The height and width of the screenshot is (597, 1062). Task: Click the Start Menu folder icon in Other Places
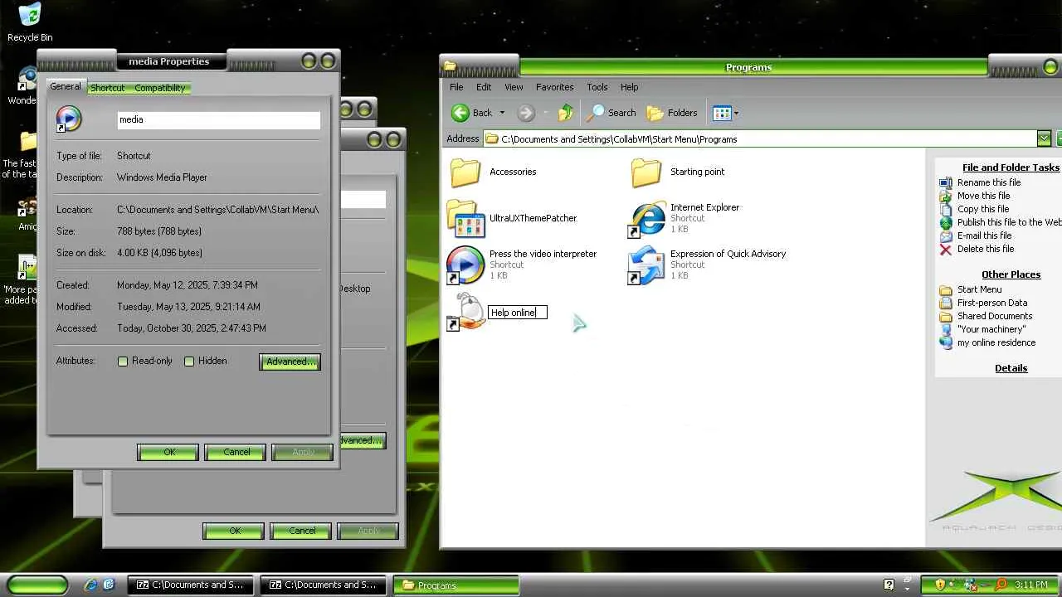(x=945, y=289)
